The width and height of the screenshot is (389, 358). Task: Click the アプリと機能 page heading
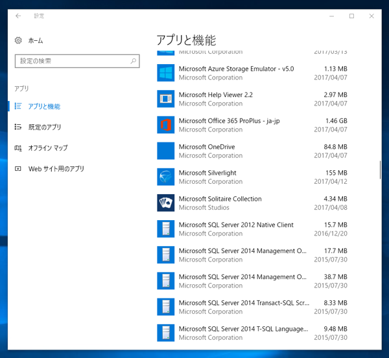pos(186,40)
